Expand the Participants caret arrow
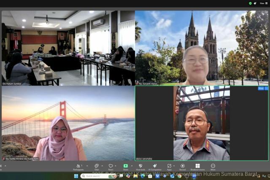The width and height of the screenshot is (270, 180). tap(84, 165)
